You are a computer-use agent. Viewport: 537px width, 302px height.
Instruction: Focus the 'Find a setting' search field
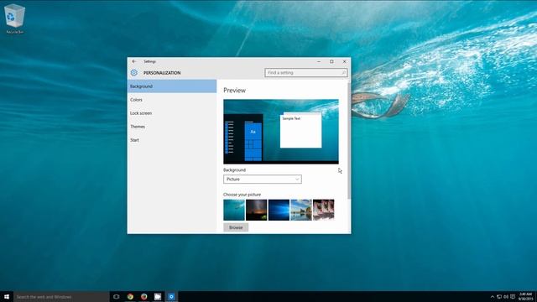(305, 73)
